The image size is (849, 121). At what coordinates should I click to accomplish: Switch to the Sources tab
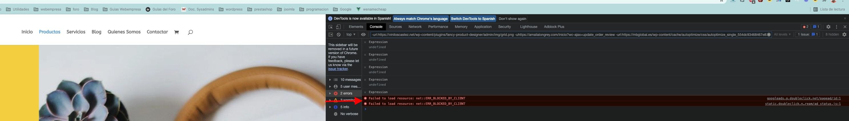[395, 27]
